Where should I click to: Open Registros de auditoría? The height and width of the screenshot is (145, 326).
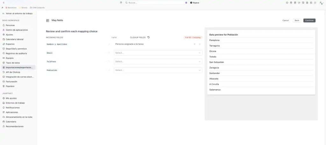click(x=16, y=54)
